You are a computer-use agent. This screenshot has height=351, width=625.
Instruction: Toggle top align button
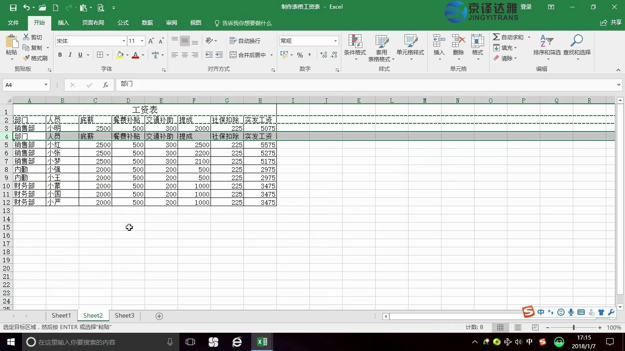tap(175, 41)
